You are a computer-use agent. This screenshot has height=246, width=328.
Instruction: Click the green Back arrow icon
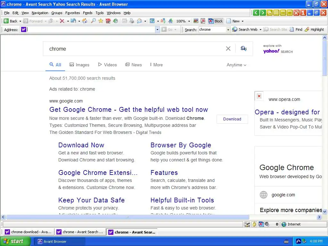6,21
